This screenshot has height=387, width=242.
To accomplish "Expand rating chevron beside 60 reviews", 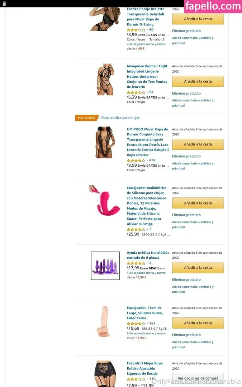I will point(147,30).
